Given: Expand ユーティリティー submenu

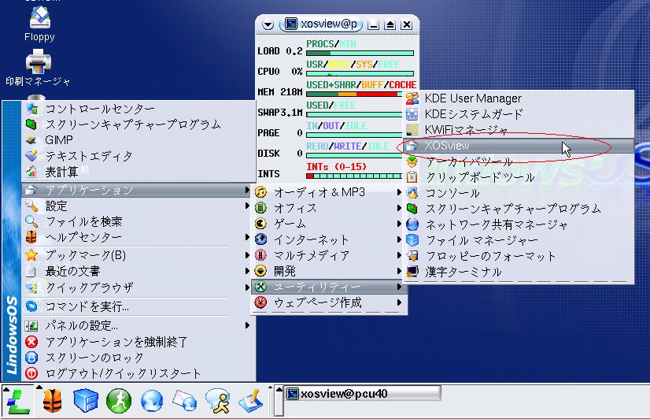Looking at the screenshot, I should [329, 287].
